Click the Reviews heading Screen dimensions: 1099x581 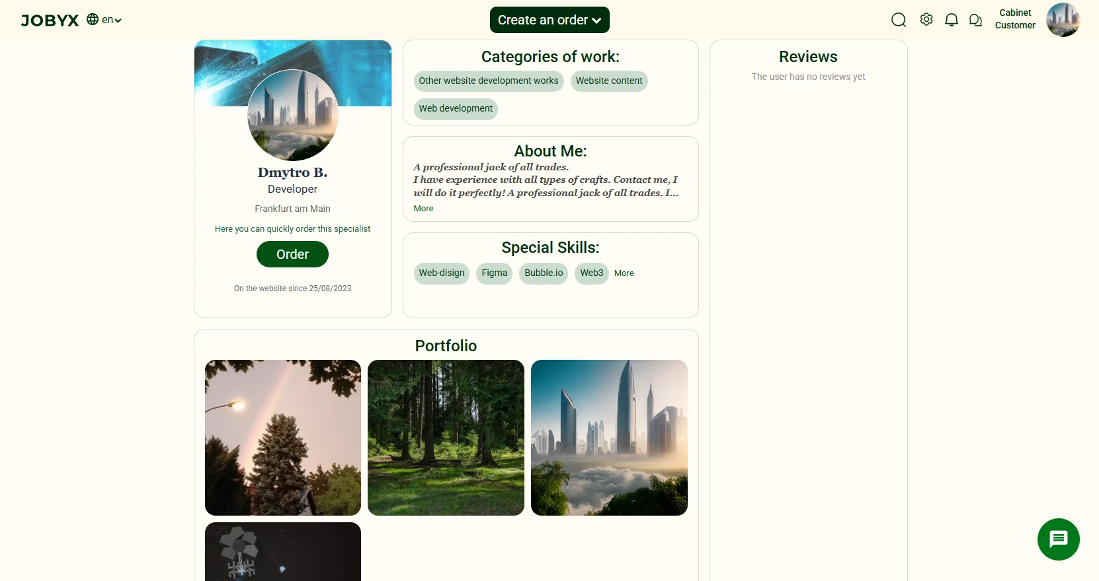click(808, 57)
